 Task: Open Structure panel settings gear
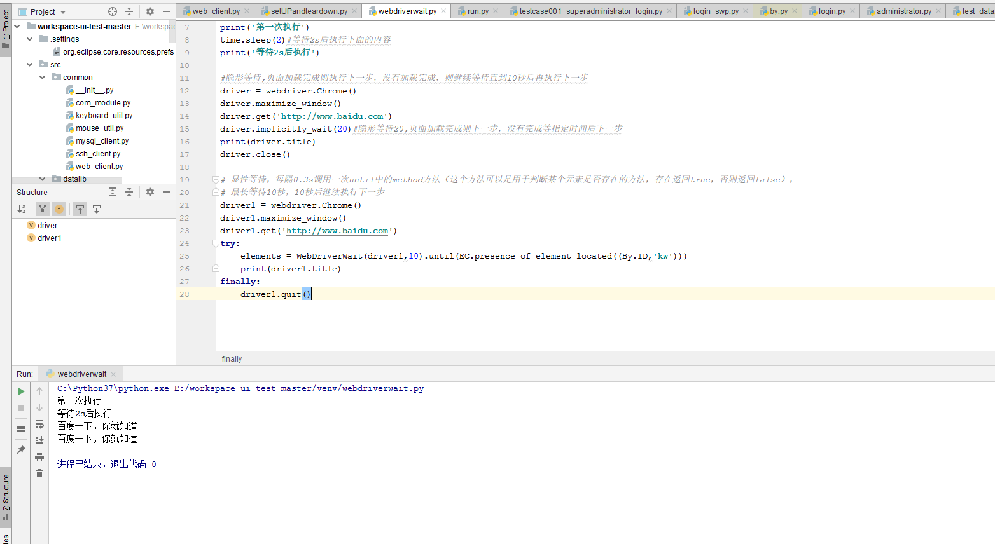point(150,192)
